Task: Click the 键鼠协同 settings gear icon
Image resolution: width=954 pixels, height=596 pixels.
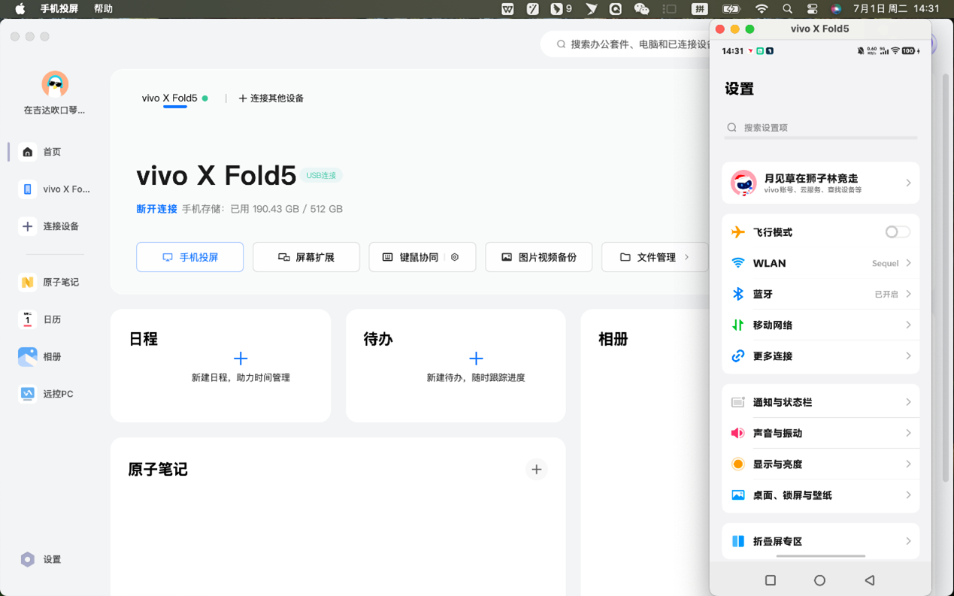Action: coord(455,257)
